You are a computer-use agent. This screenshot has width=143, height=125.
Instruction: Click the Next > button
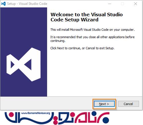coord(104,104)
